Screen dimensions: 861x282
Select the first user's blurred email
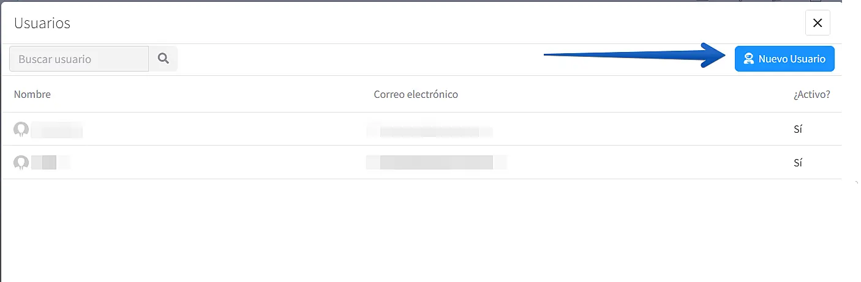(430, 130)
